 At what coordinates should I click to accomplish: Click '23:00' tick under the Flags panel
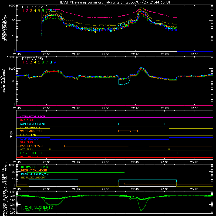tap(164, 162)
